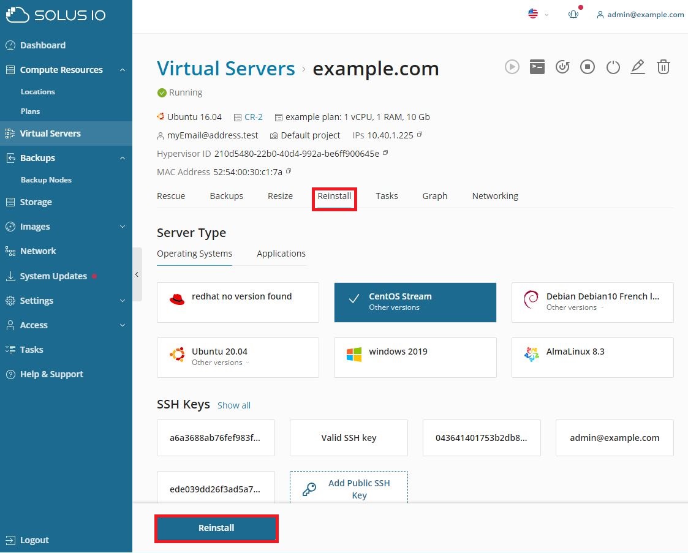Toggle the admin@example.com SSH key

pos(614,438)
